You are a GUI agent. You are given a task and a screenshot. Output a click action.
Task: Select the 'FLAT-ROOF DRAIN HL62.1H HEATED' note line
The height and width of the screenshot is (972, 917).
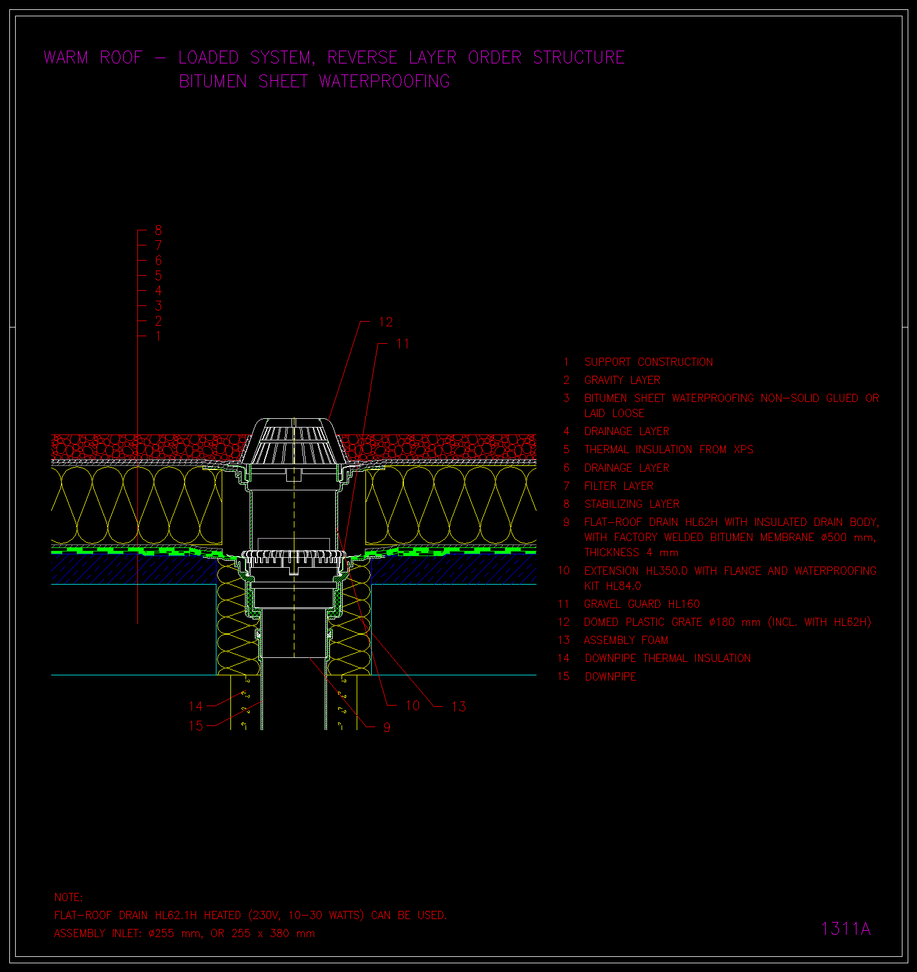(x=250, y=915)
